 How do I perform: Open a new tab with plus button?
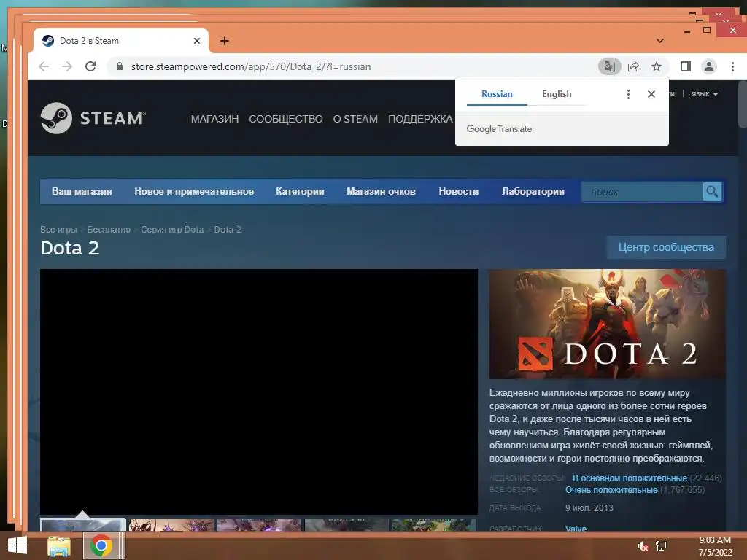(225, 41)
